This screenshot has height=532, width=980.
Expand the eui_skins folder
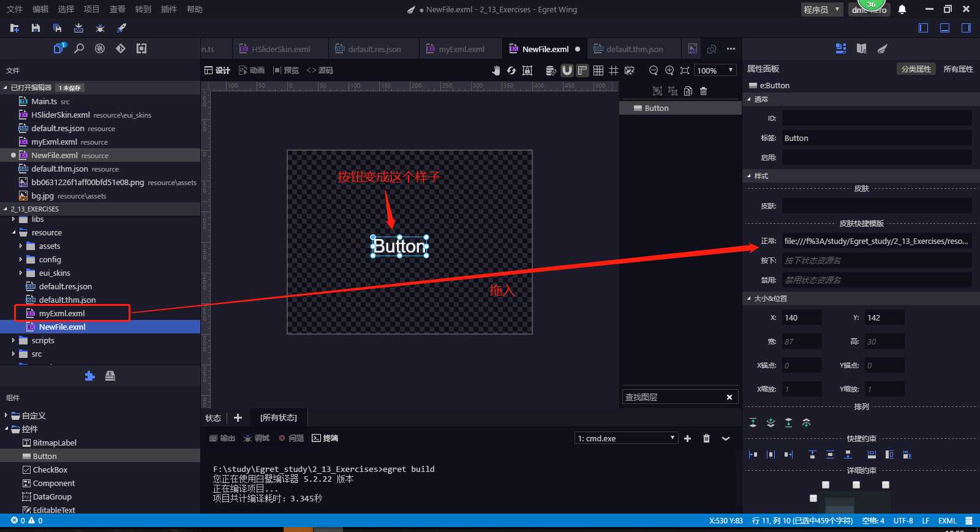pyautogui.click(x=21, y=273)
